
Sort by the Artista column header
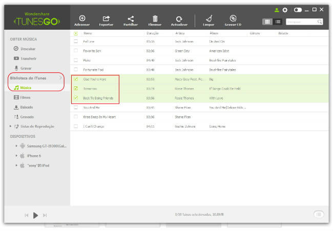[x=180, y=33]
